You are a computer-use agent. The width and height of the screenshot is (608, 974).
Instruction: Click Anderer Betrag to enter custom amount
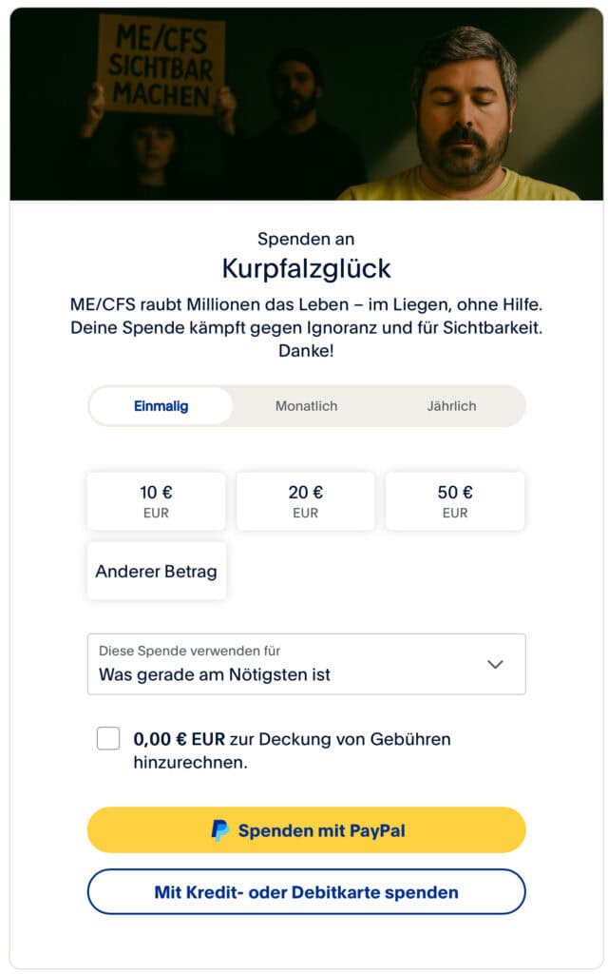click(156, 572)
